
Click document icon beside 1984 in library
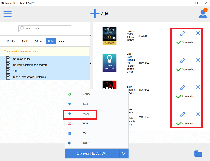(x=8, y=71)
